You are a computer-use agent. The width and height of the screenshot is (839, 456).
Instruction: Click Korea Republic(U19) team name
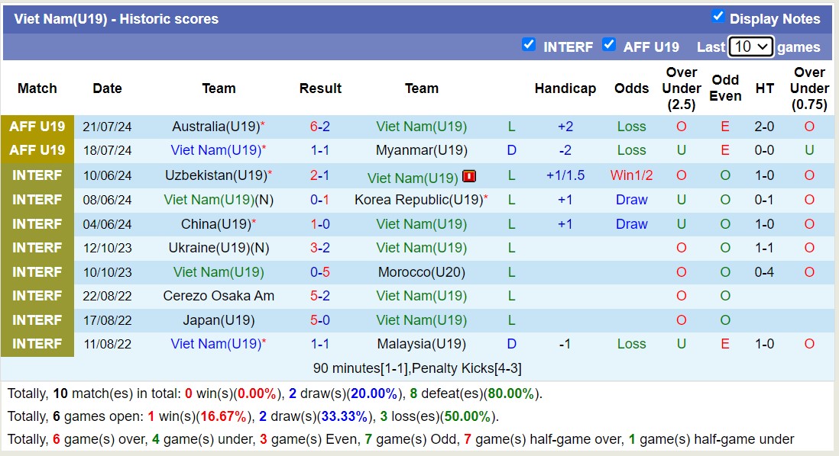point(419,200)
